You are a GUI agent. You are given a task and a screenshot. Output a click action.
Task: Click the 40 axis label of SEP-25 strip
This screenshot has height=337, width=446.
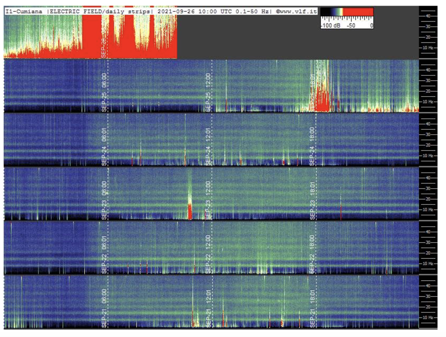428,70
